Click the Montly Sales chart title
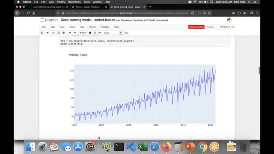This screenshot has width=274, height=154. coord(78,55)
